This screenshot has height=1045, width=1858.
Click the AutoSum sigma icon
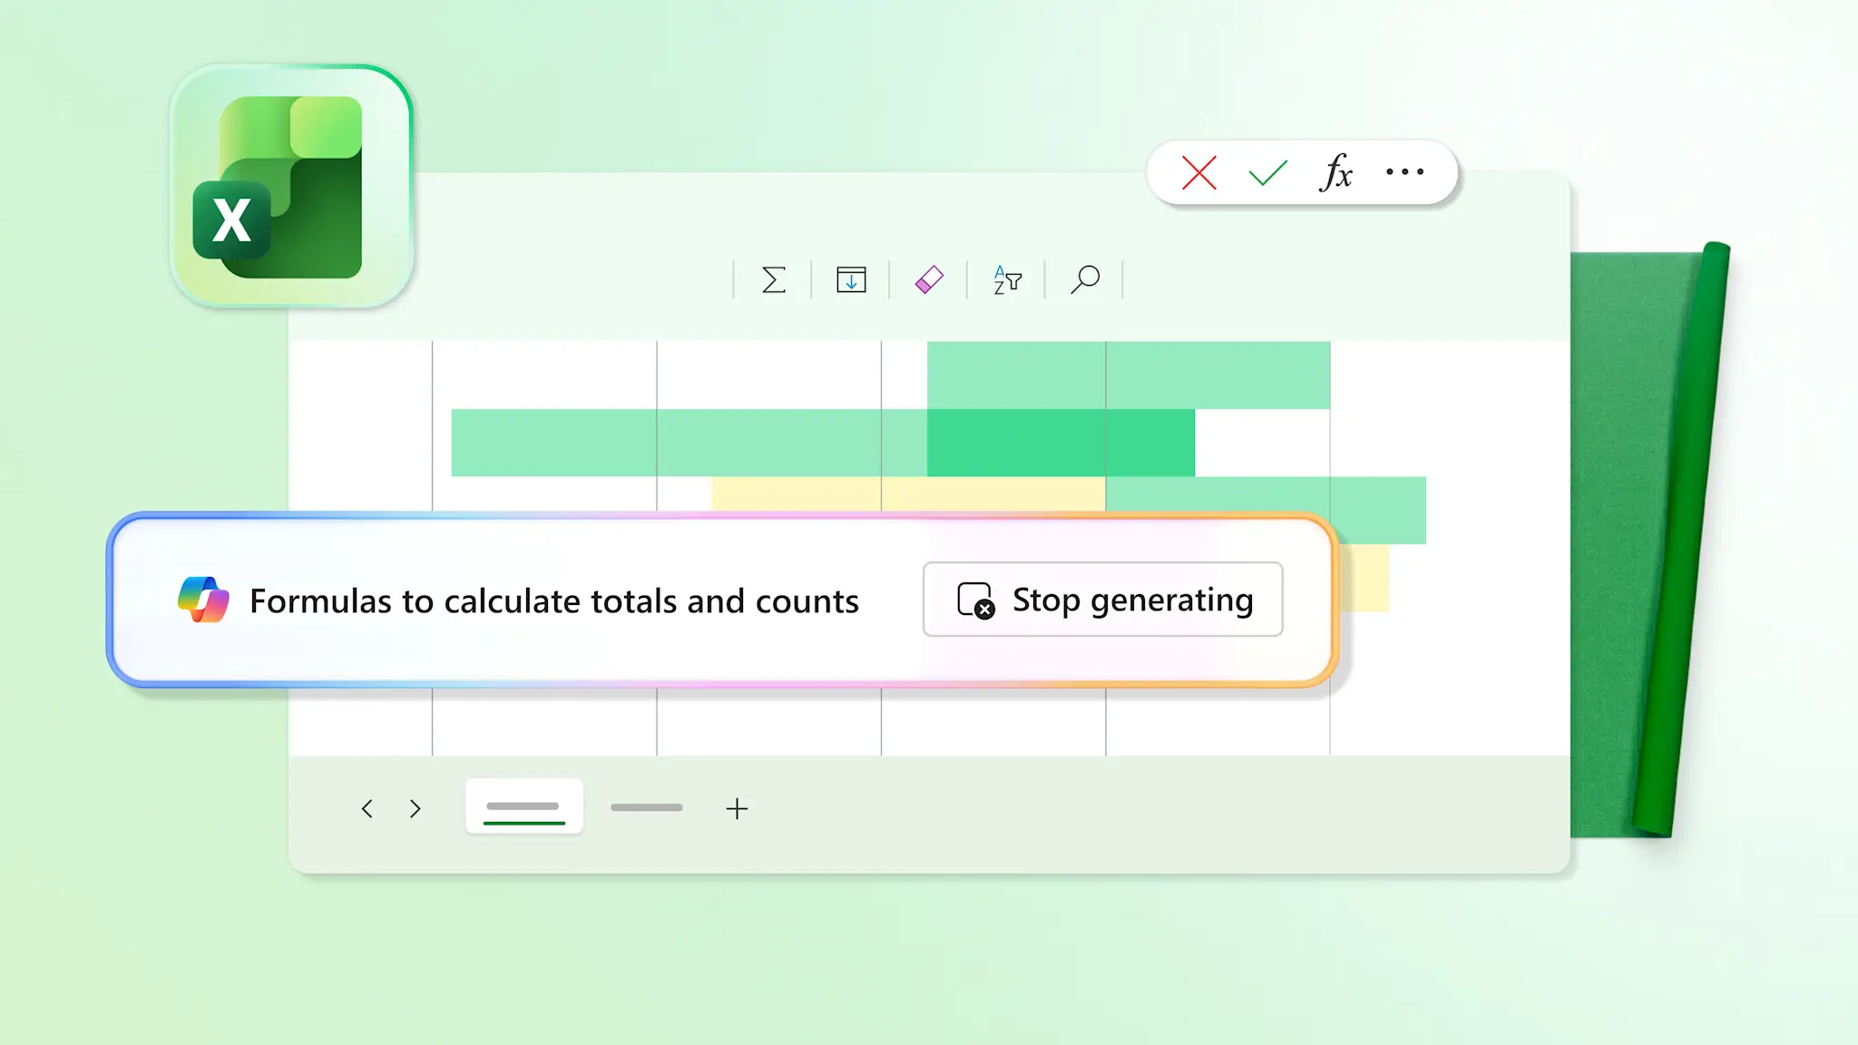(x=773, y=279)
